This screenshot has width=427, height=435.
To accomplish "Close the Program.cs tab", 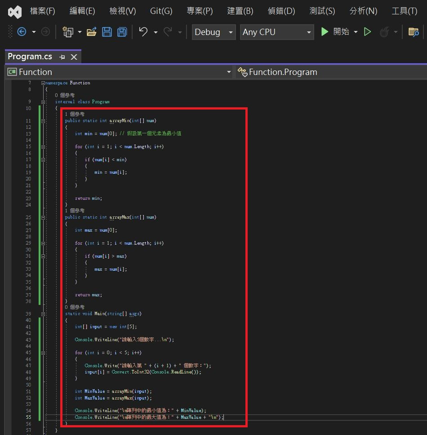I will (74, 57).
